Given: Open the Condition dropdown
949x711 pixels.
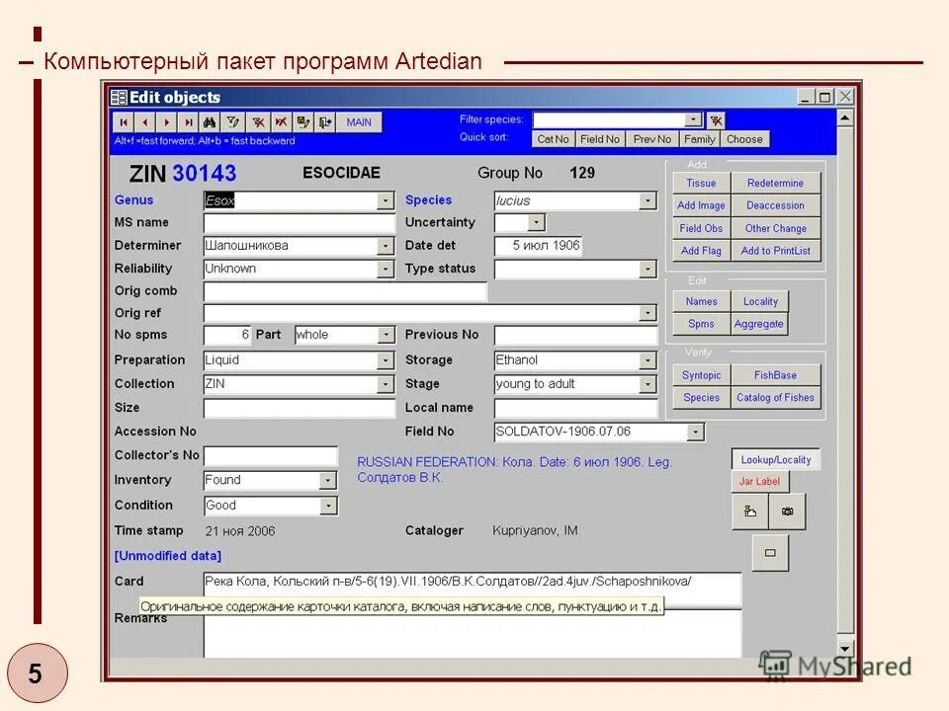Looking at the screenshot, I should 328,506.
